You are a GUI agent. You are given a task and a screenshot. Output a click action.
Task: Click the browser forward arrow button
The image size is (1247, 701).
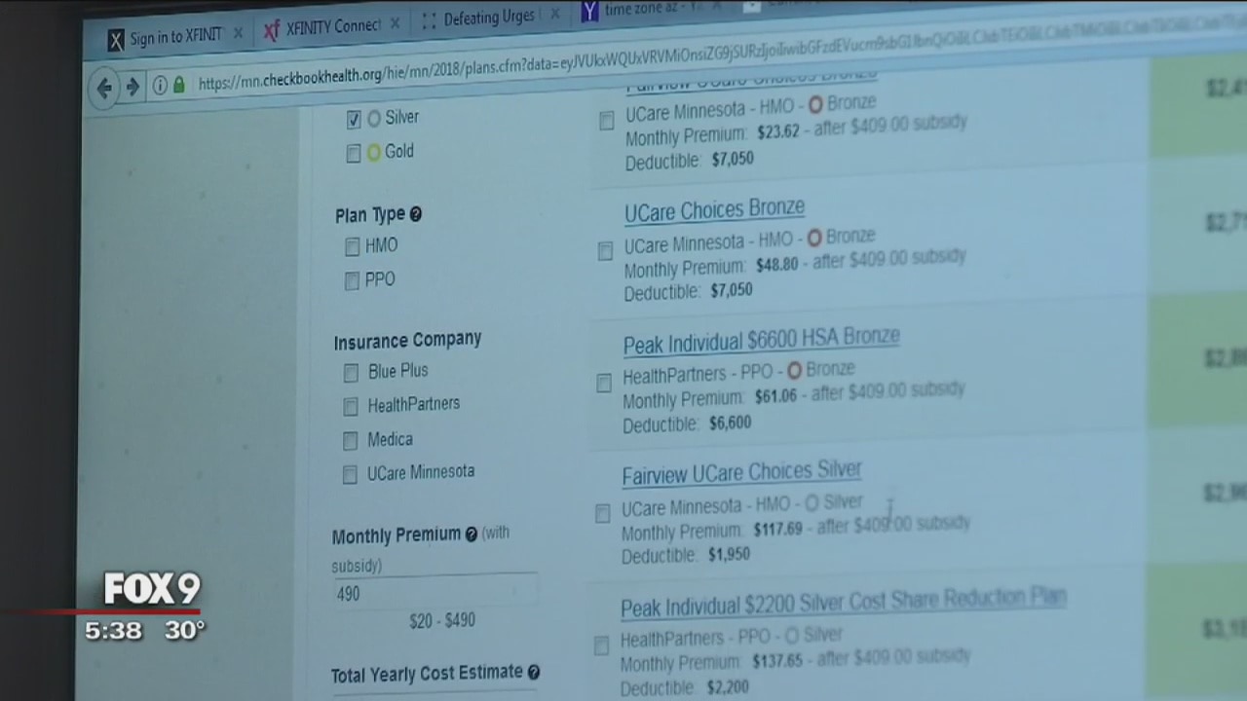(x=132, y=87)
